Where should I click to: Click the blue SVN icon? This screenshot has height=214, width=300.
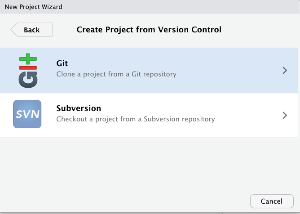point(27,115)
